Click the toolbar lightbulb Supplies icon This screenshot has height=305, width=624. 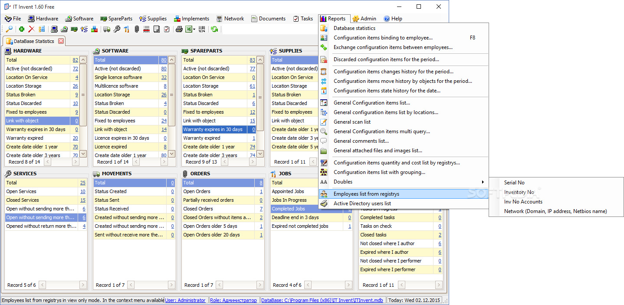[84, 29]
